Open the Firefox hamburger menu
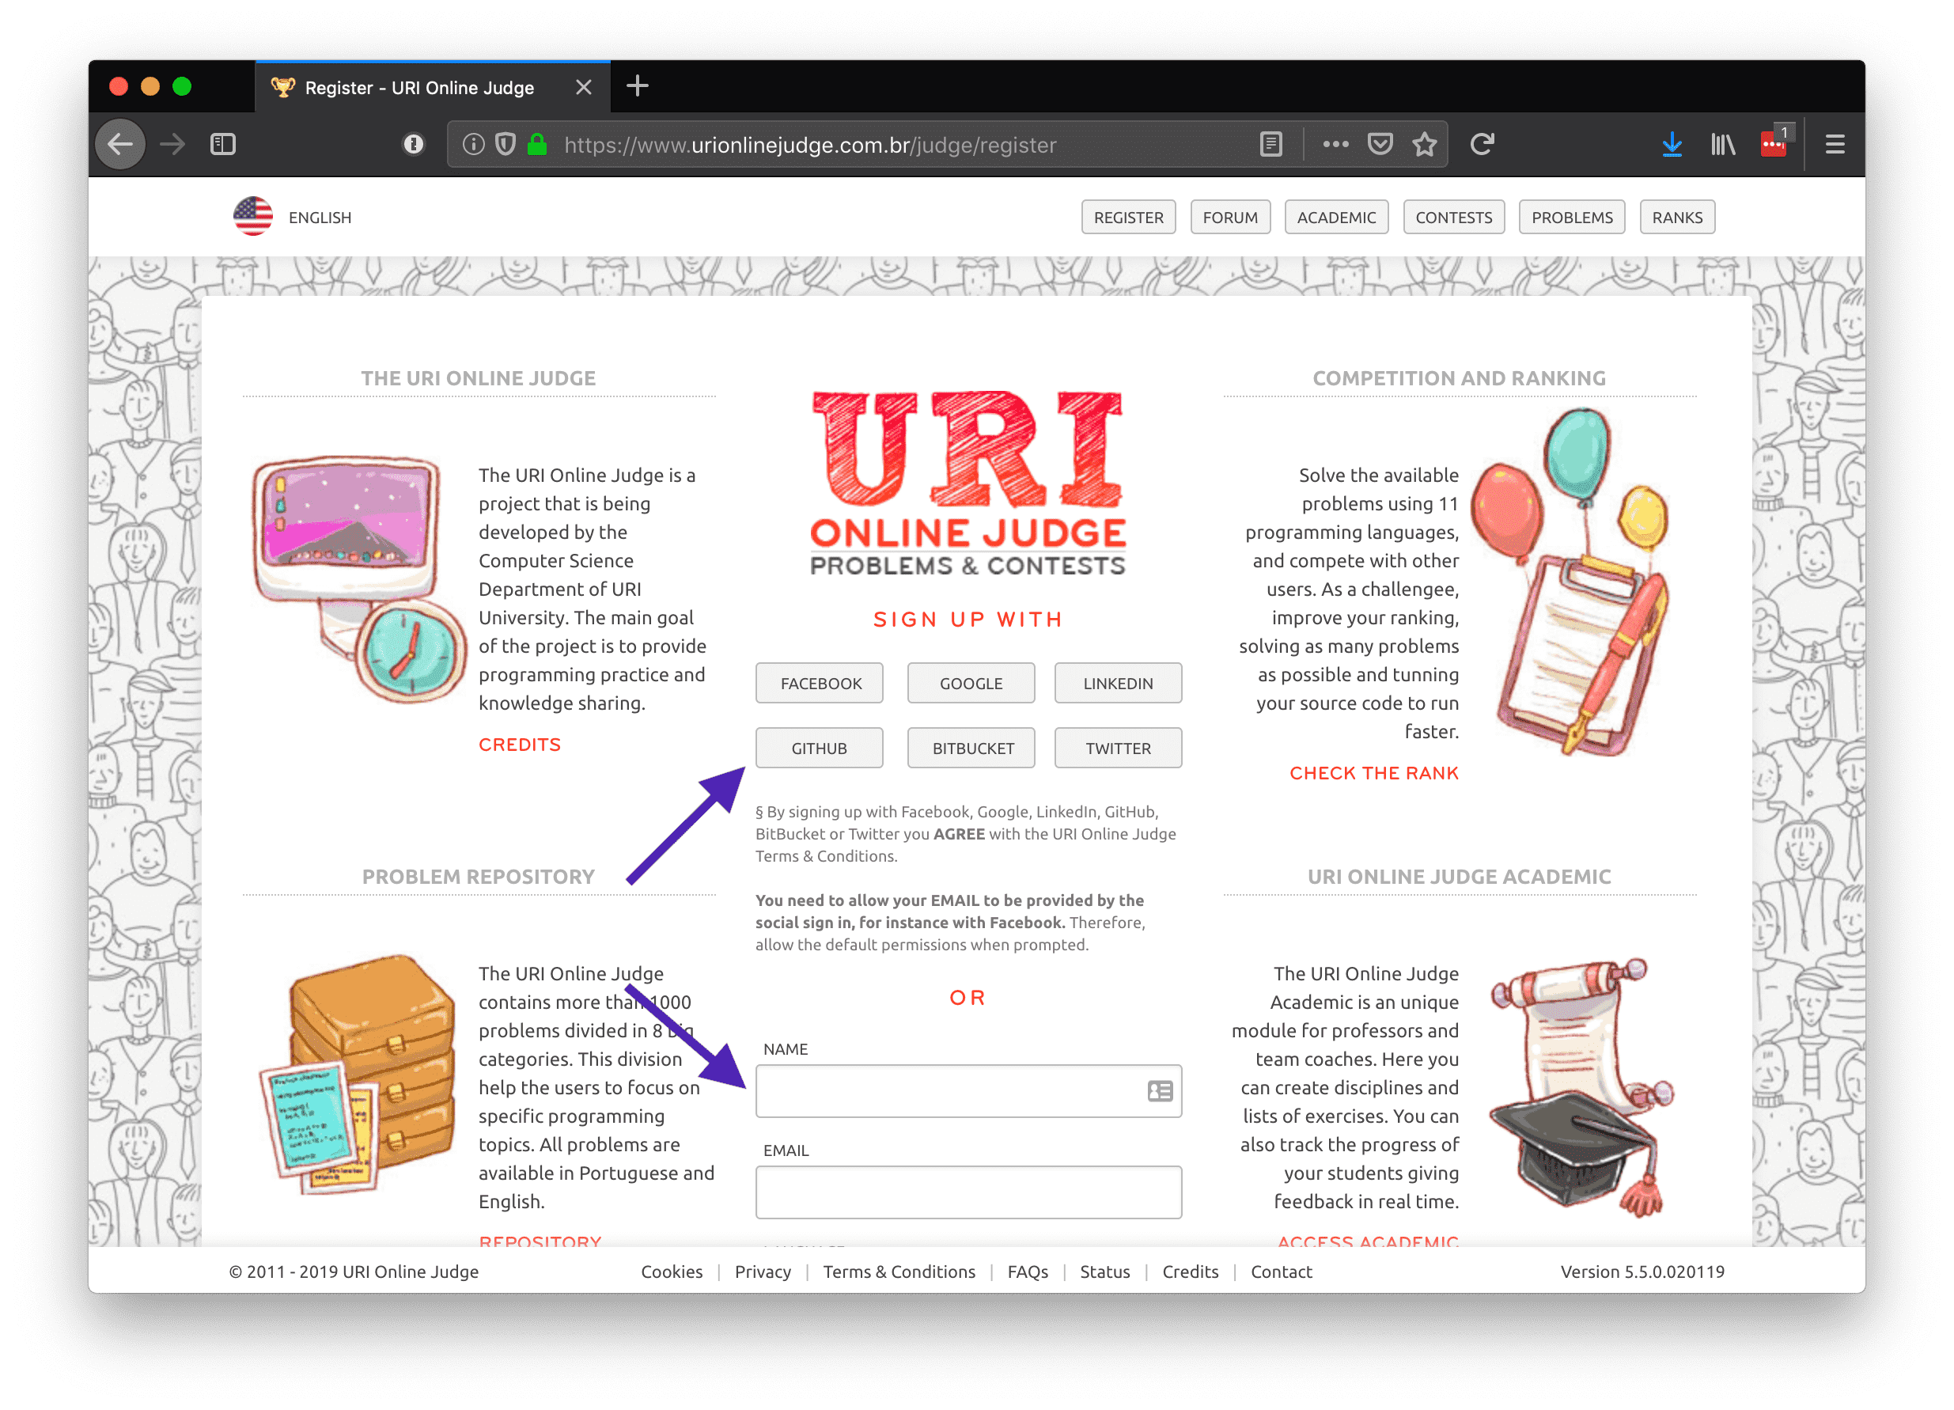 coord(1835,144)
